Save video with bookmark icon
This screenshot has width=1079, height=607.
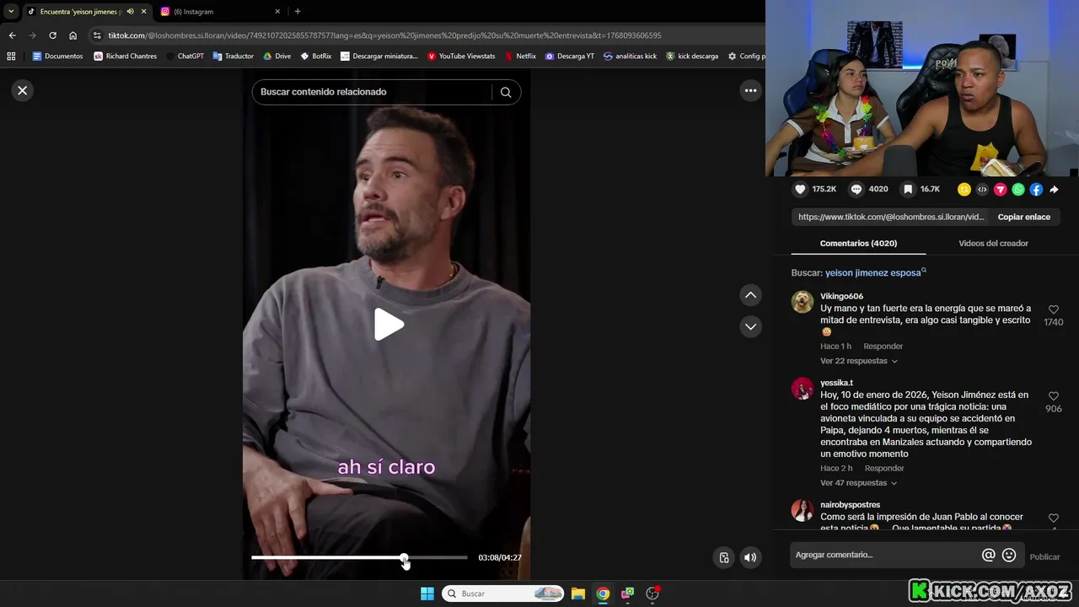[908, 190]
